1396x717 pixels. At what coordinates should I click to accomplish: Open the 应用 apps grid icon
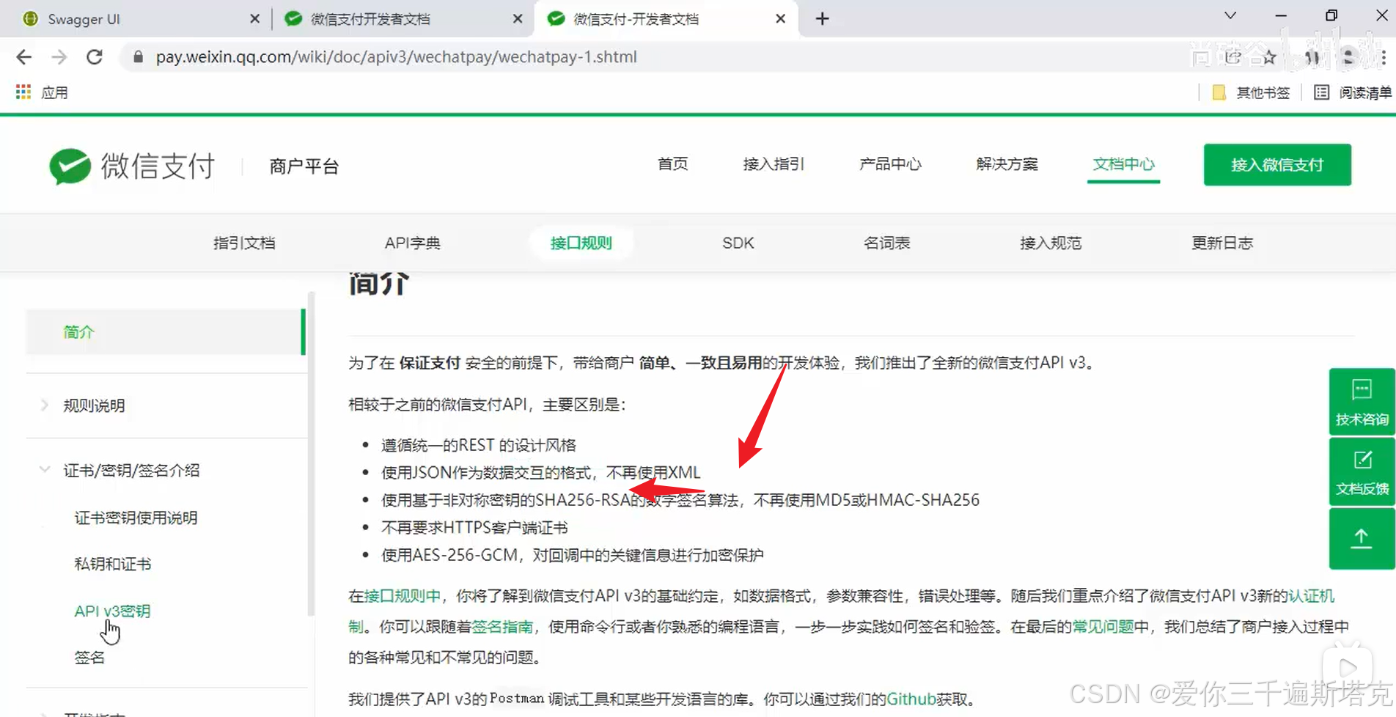point(22,91)
